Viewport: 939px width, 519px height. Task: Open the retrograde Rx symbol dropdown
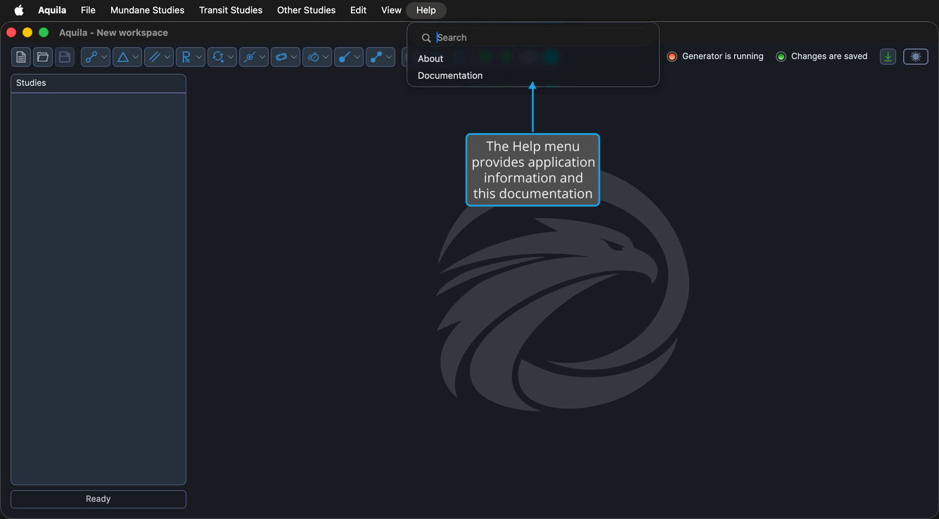pos(191,57)
